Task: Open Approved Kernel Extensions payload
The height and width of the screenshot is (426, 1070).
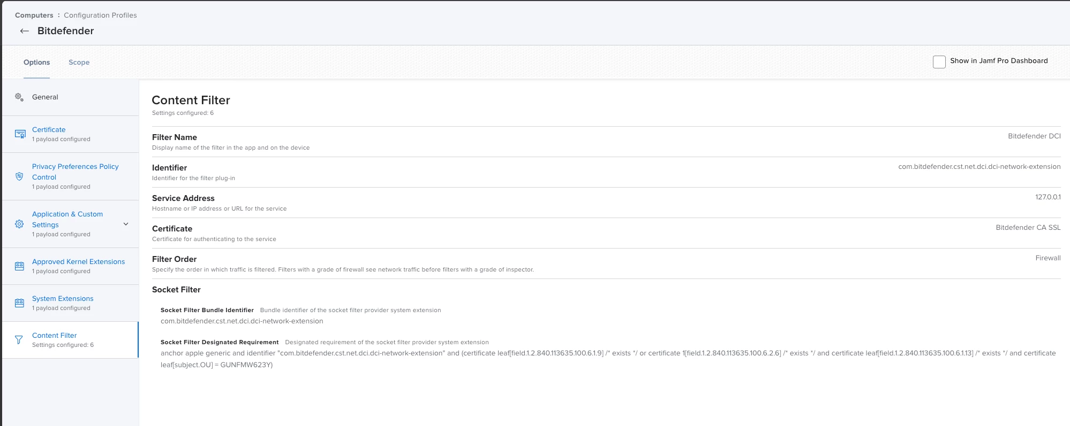Action: point(70,266)
